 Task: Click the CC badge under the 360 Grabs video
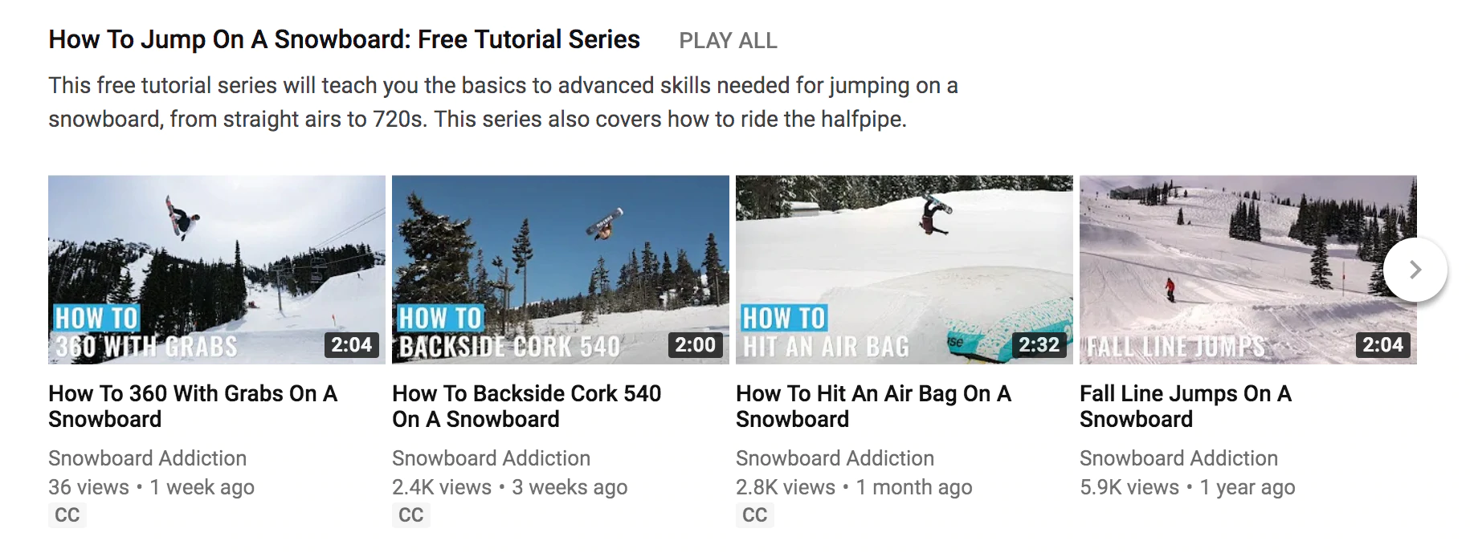[67, 515]
